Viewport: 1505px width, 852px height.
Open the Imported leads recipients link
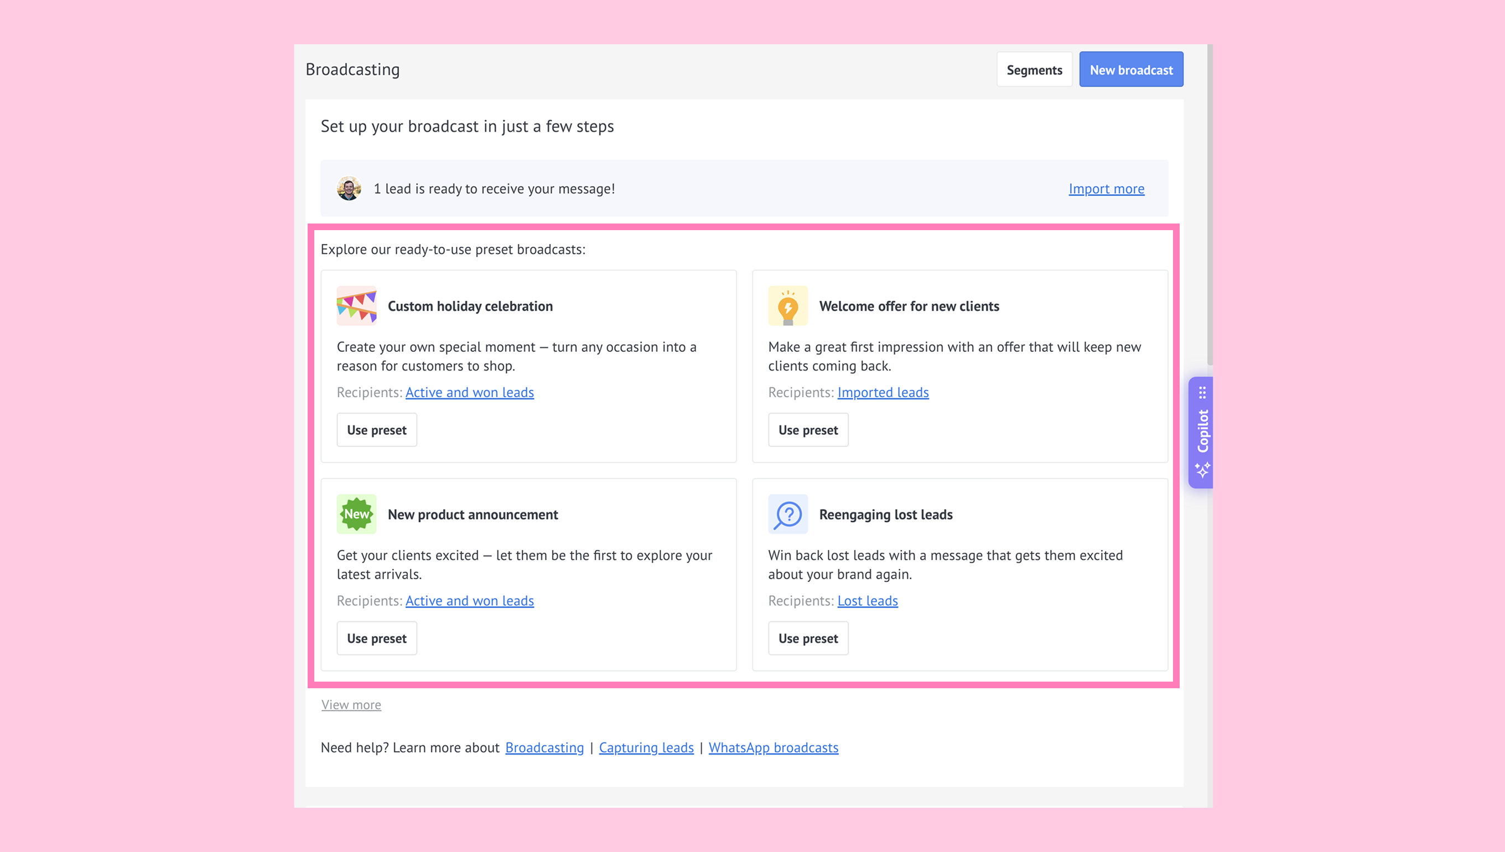[883, 392]
